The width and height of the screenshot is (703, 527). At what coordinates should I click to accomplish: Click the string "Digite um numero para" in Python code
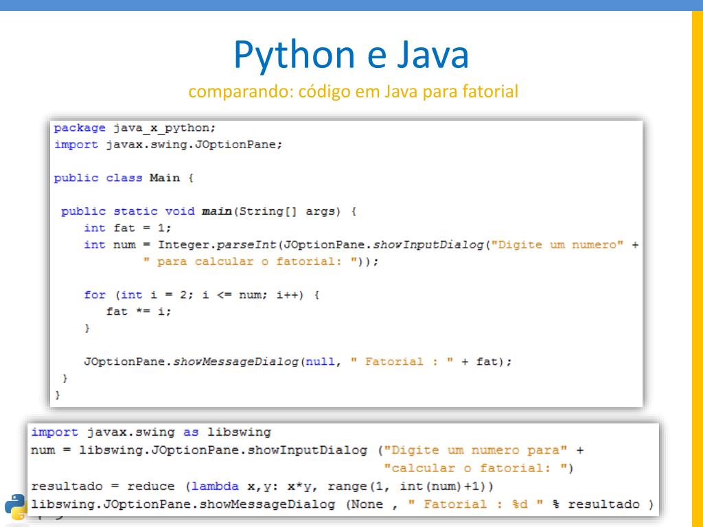(x=475, y=450)
